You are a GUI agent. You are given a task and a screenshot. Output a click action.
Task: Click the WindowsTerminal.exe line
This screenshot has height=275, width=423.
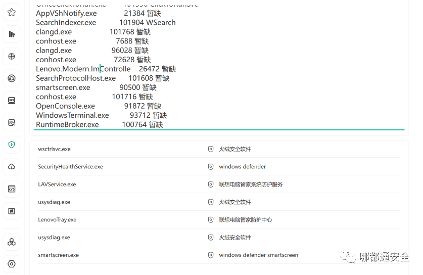click(x=102, y=115)
